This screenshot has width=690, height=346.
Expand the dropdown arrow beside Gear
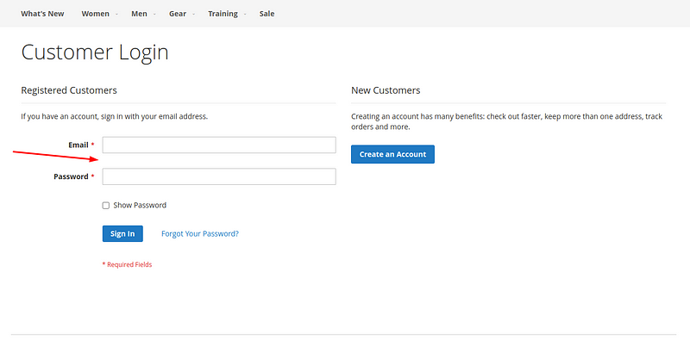pos(194,14)
